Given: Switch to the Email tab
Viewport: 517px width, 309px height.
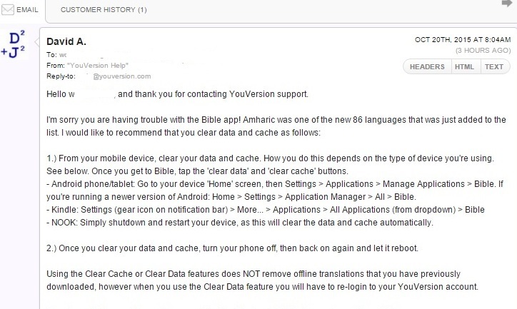Looking at the screenshot, I should (x=21, y=11).
